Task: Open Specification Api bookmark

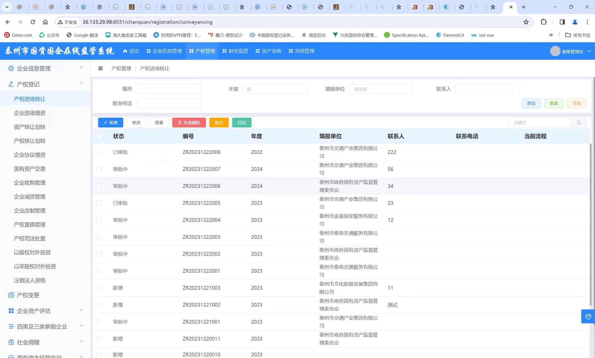Action: click(406, 35)
